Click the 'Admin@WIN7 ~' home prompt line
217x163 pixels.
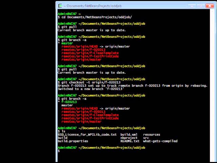point(69,14)
